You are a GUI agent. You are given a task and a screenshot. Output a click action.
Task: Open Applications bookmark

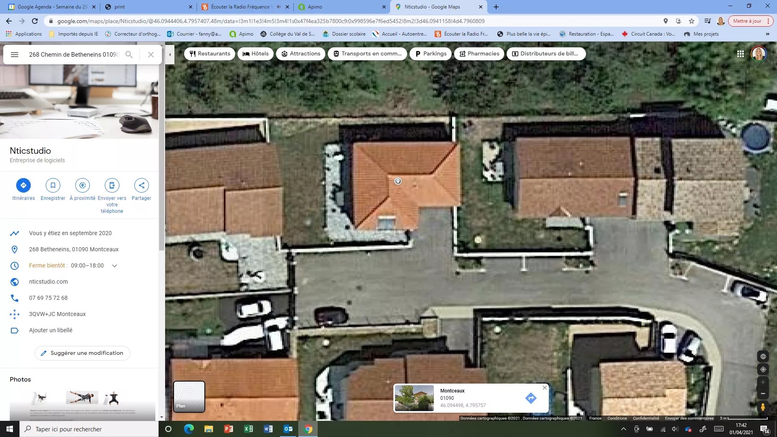(x=24, y=34)
